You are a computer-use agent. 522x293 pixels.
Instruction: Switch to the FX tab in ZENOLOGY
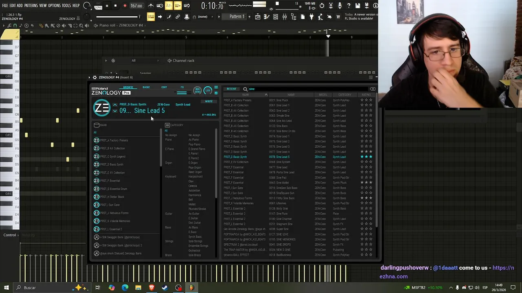(182, 87)
